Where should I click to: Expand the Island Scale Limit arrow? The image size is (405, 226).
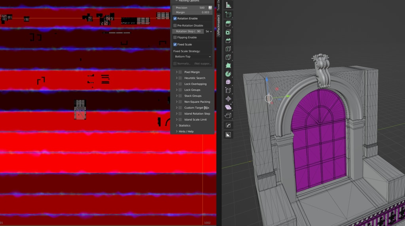tap(177, 120)
